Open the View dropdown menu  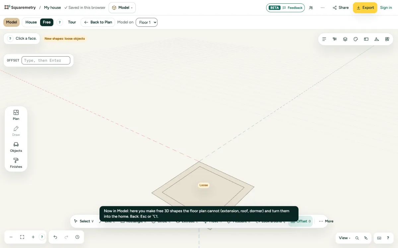coord(345,238)
